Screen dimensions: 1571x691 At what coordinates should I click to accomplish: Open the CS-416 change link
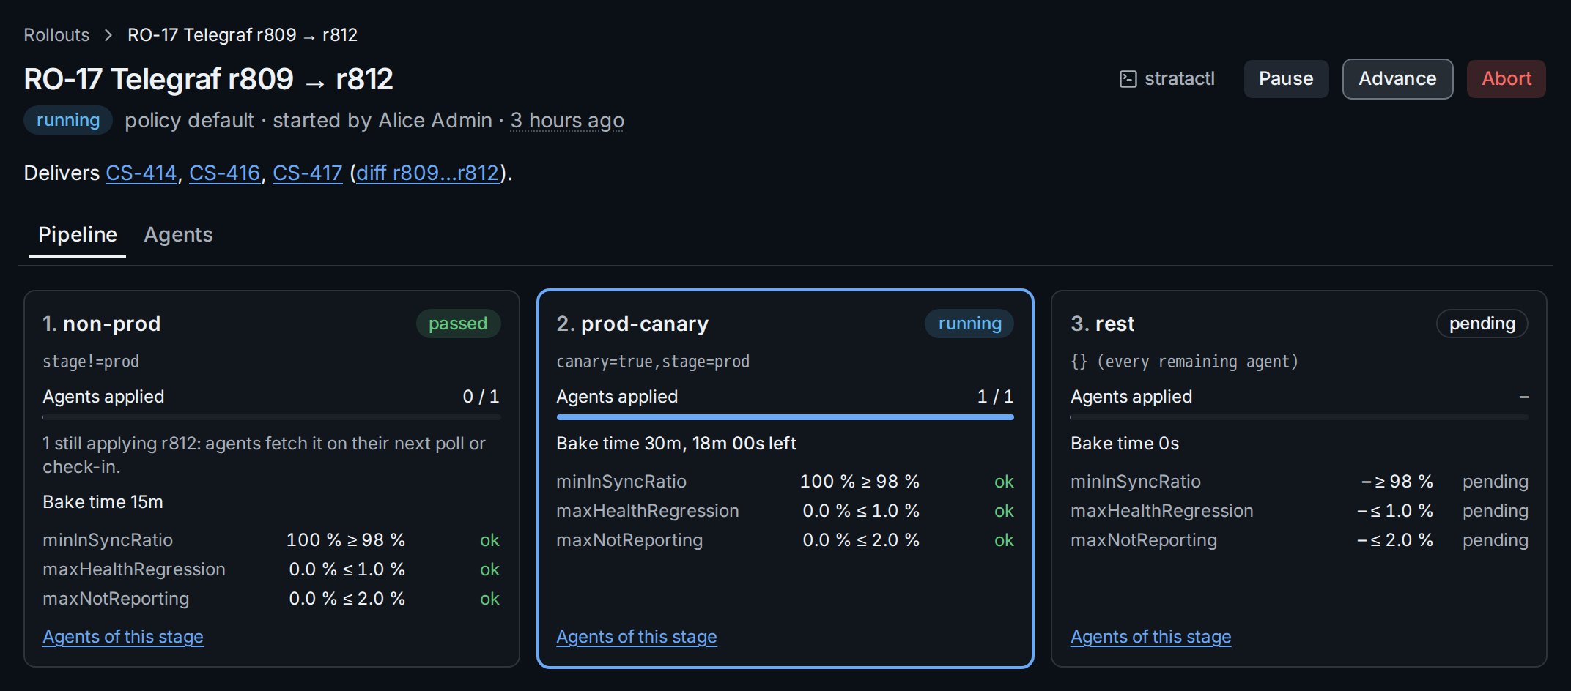[225, 173]
